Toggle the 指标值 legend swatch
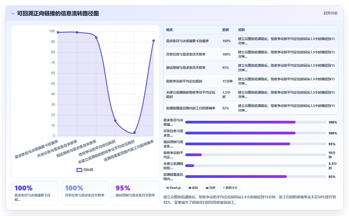This screenshot has height=216, width=349. click(x=79, y=170)
